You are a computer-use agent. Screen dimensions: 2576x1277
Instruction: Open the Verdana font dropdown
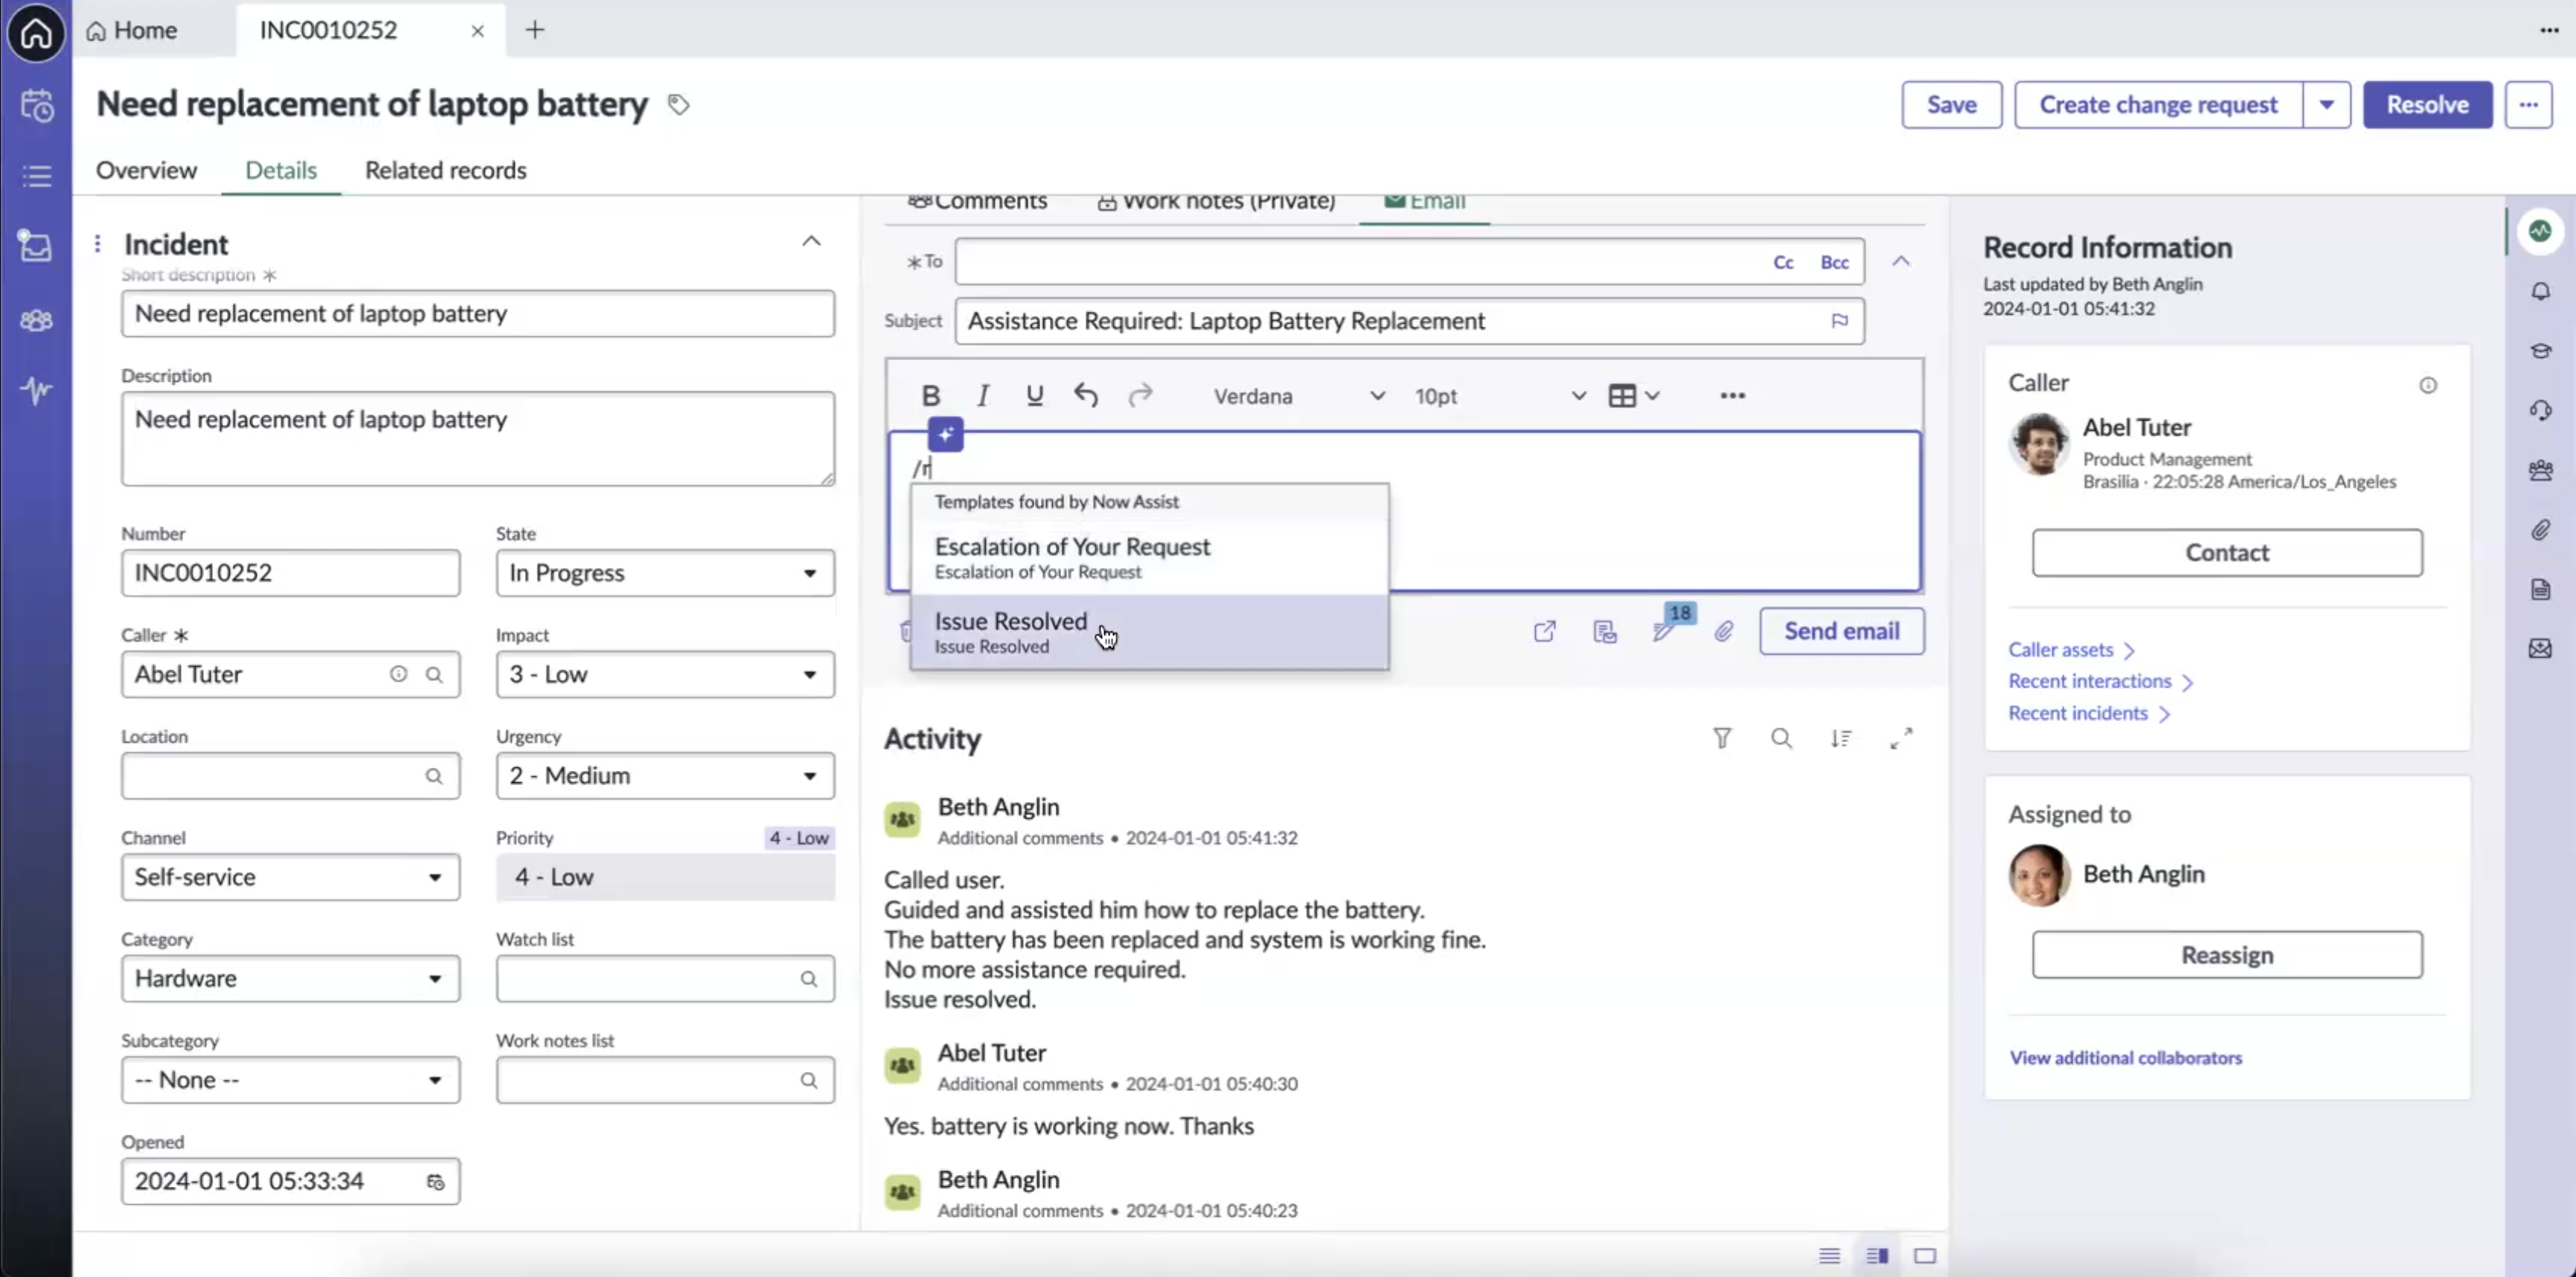(x=1298, y=396)
